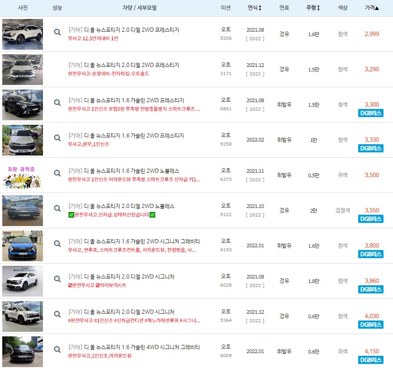393x368 pixels.
Task: Open the 2.0 디젤 프레스티지 title dated 2021.12
Action: (124, 65)
